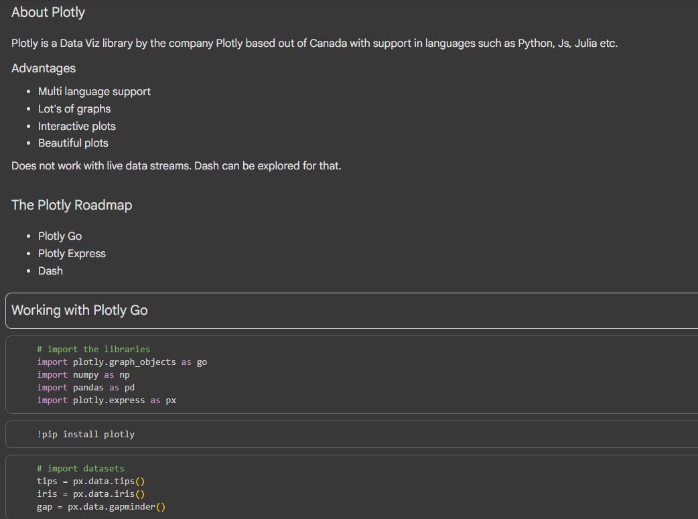
Task: Click the 'import plotly.graph_objects as go' line
Action: [122, 362]
